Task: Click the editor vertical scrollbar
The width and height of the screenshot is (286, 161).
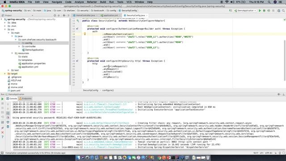Action: pos(285,60)
